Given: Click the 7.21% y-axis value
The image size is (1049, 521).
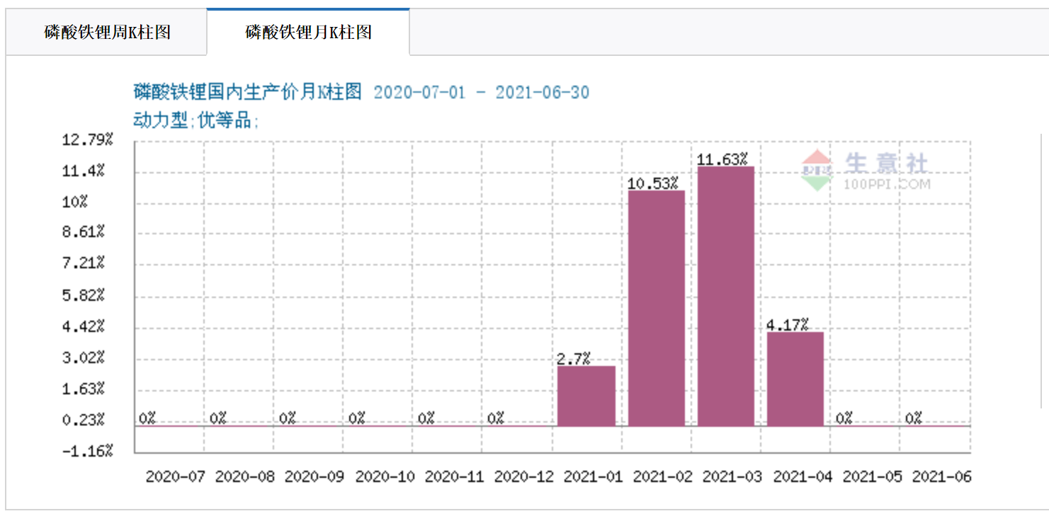Looking at the screenshot, I should tap(84, 263).
